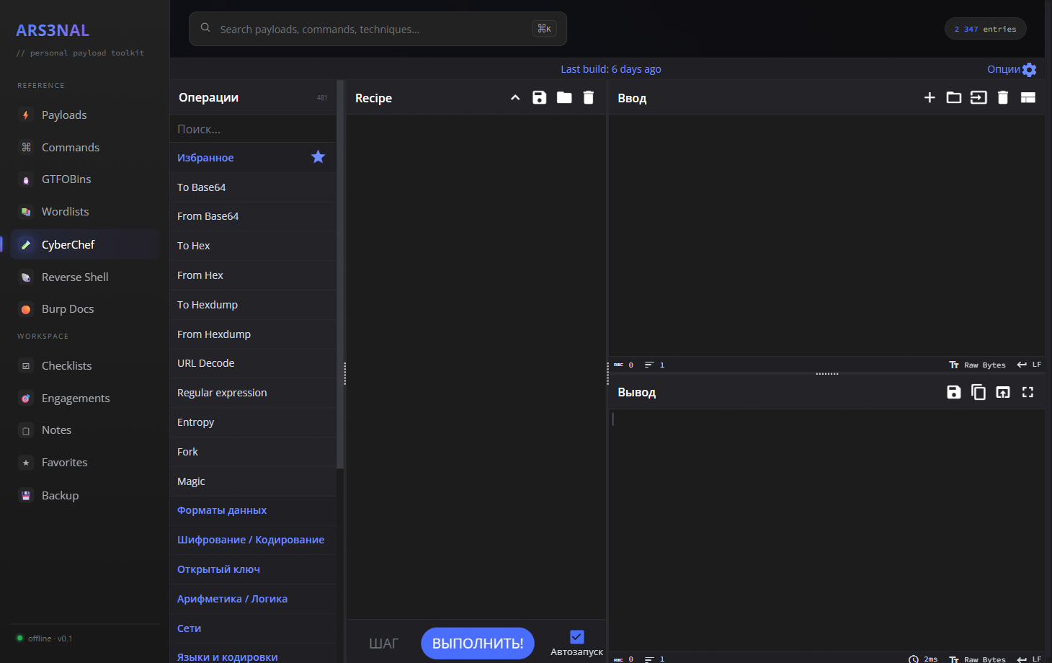
Task: Reset the pane layout
Action: [1028, 97]
